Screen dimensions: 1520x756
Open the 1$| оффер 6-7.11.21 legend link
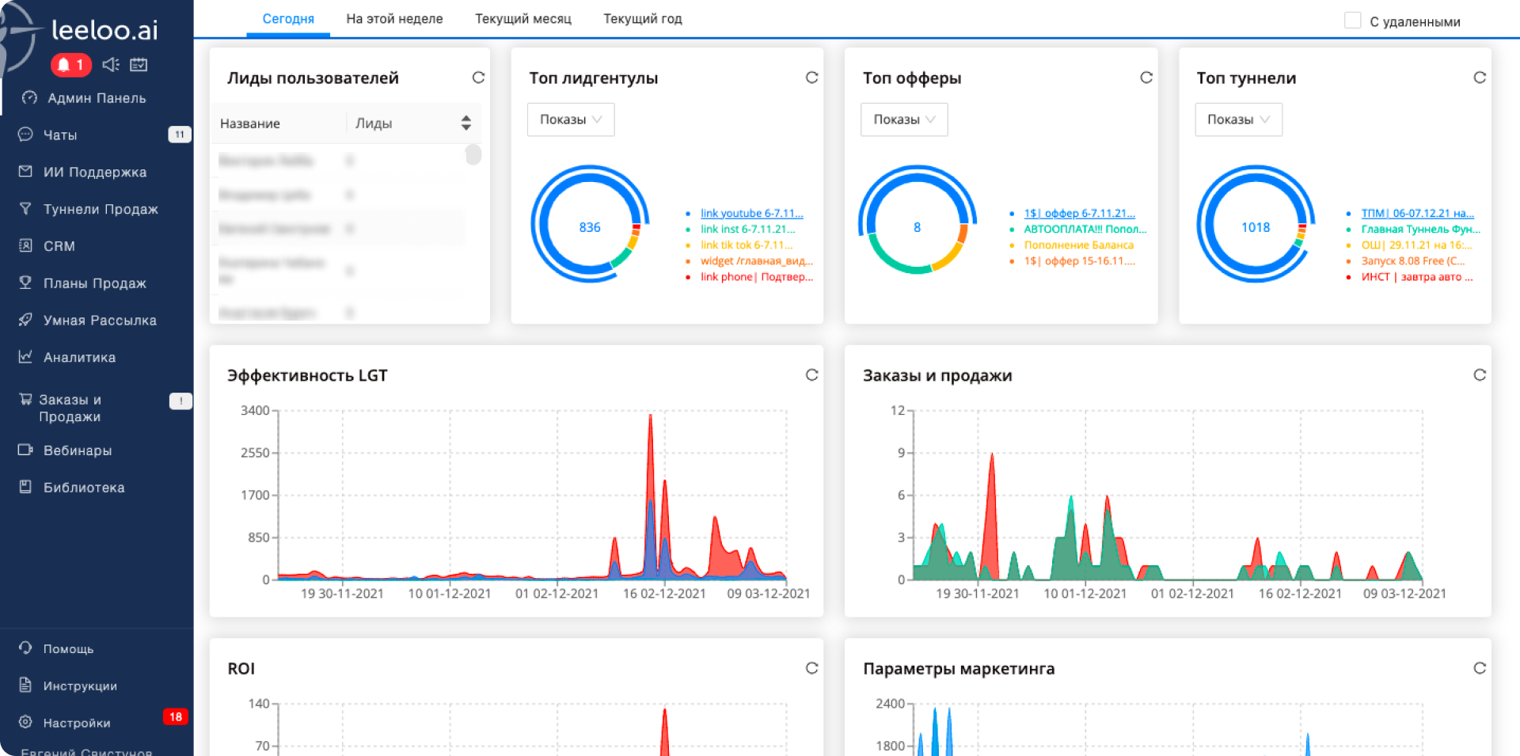coord(1079,213)
